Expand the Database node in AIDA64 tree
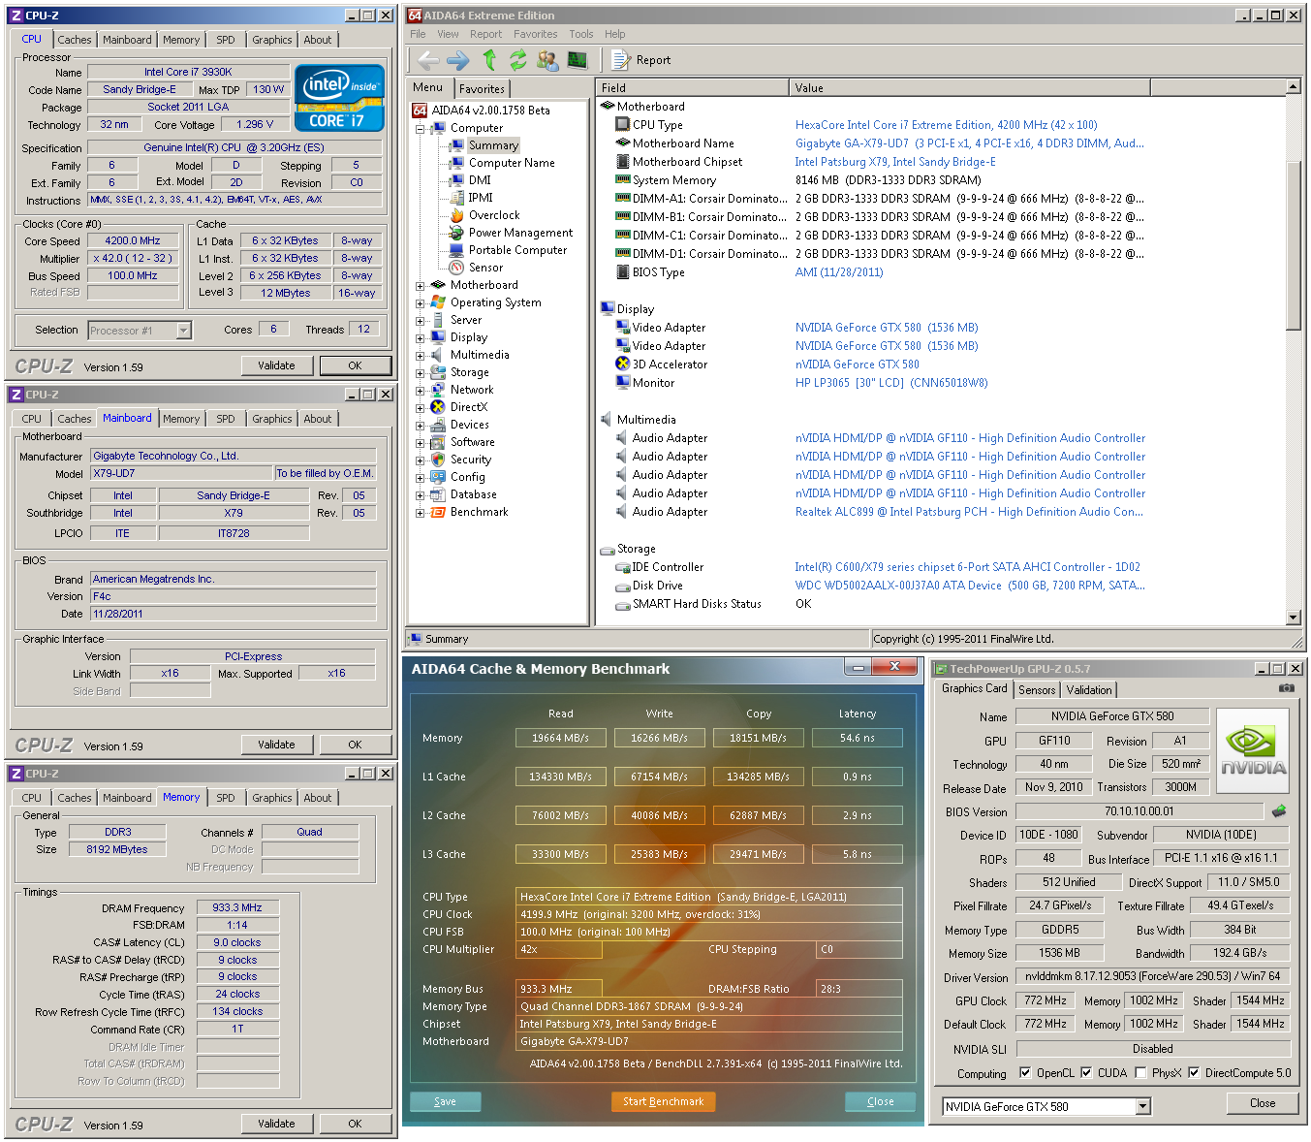Image resolution: width=1311 pixels, height=1142 pixels. (421, 494)
